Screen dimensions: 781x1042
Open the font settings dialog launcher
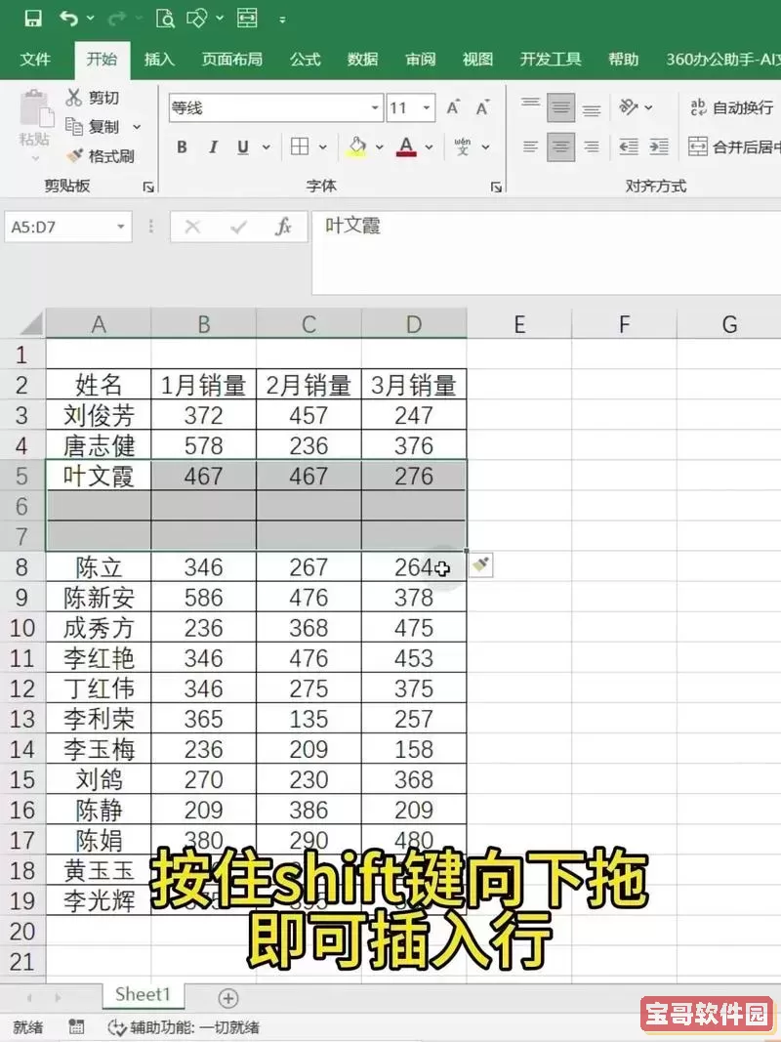tap(496, 186)
